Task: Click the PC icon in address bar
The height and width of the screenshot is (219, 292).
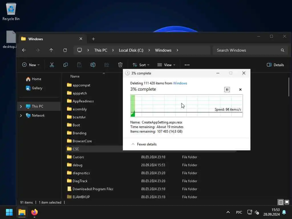Action: pyautogui.click(x=80, y=50)
